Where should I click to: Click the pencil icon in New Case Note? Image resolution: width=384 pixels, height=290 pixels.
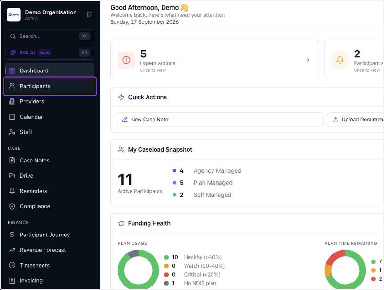125,120
